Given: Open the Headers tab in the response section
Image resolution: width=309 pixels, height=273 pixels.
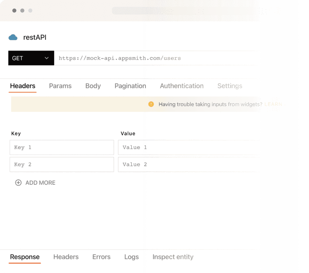Looking at the screenshot, I should point(66,257).
